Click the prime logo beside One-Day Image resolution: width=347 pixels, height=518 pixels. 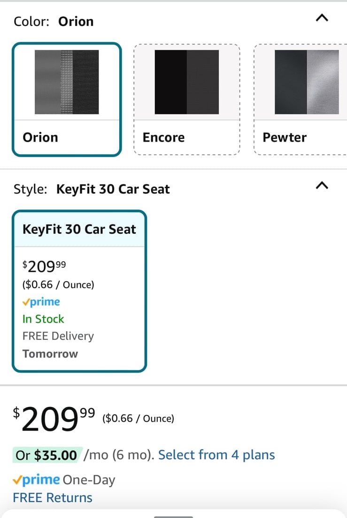[36, 479]
